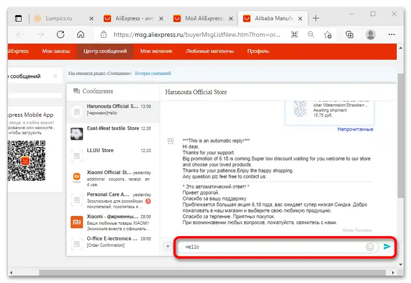The image size is (411, 283).
Task: Go back with the browser back arrow
Action: tap(20, 34)
